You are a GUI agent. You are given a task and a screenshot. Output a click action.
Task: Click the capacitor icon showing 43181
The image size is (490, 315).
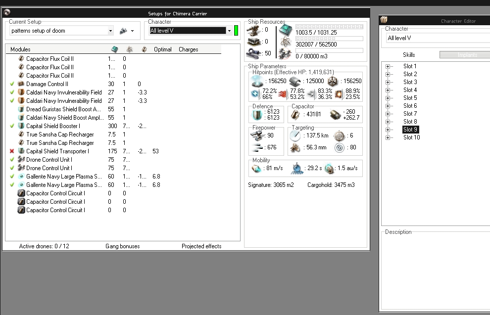295,115
